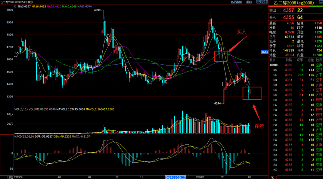Switch to the 笔 tab under the trade list
The width and height of the screenshot is (323, 179).
point(272,177)
